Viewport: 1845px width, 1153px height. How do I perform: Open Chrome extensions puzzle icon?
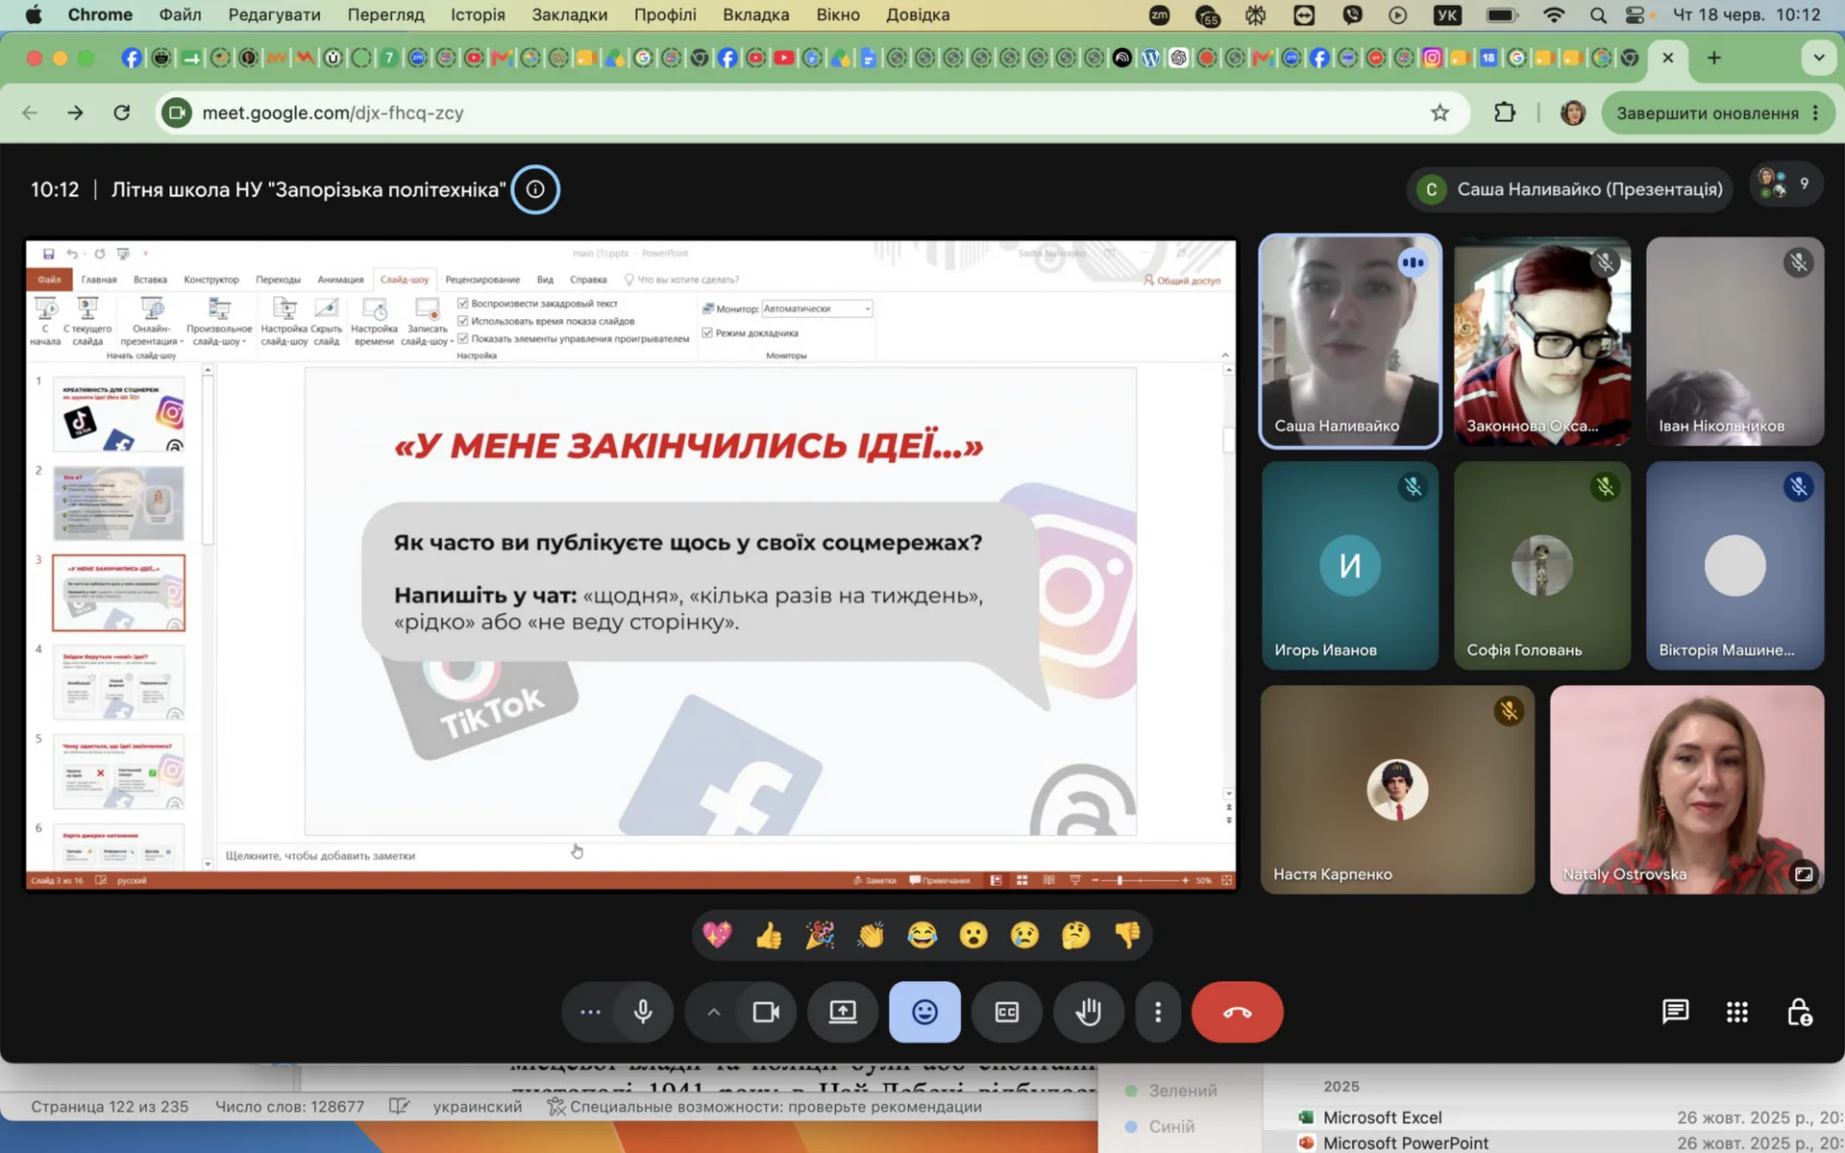pyautogui.click(x=1505, y=112)
